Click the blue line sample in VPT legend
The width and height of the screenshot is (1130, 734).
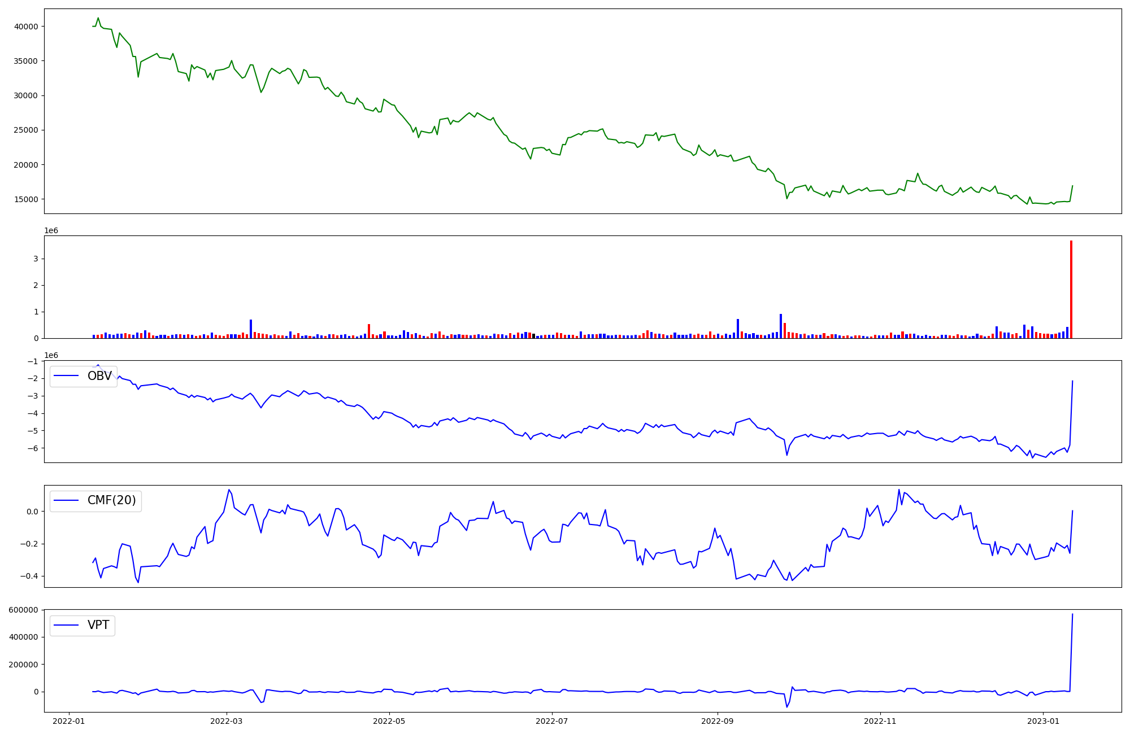(67, 625)
